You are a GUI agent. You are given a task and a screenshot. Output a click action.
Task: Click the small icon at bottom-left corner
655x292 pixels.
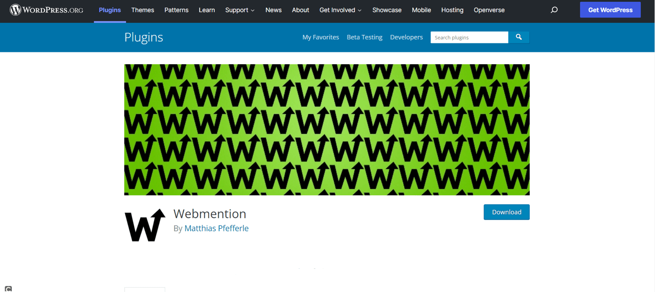(x=8, y=289)
